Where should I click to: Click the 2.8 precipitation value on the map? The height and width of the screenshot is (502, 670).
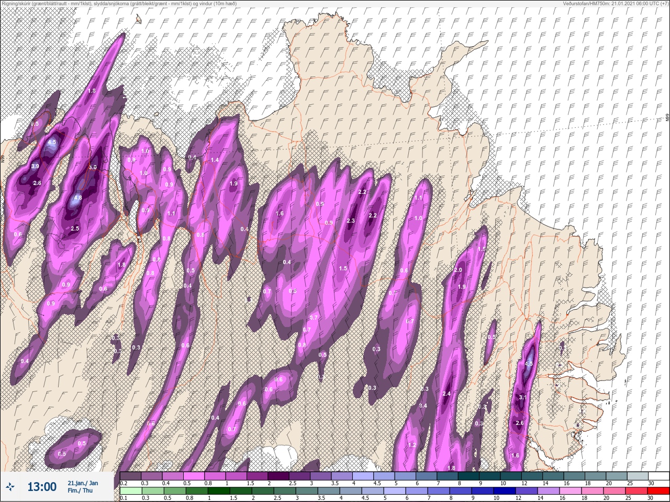37,183
